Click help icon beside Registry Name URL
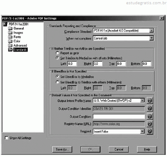This screenshot has width=167, height=157. 150,124
